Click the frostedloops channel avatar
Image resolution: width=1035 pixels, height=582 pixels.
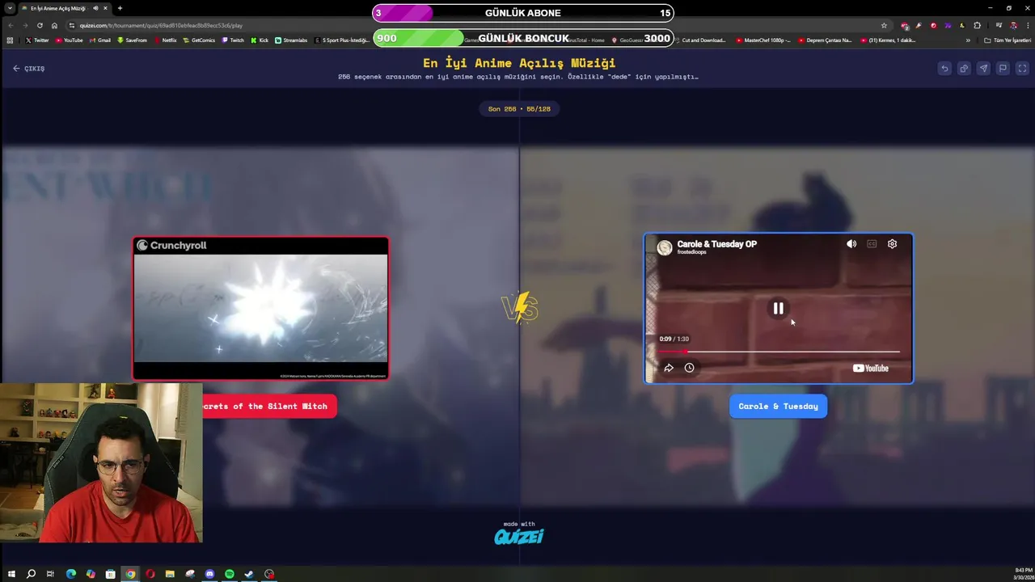[x=665, y=247]
